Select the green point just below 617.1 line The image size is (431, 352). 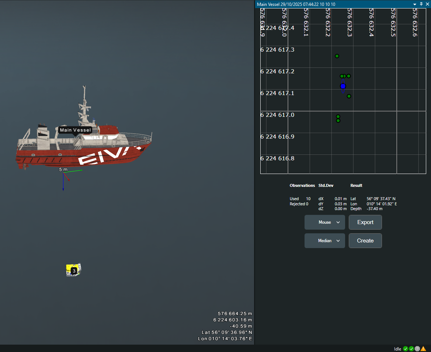349,96
